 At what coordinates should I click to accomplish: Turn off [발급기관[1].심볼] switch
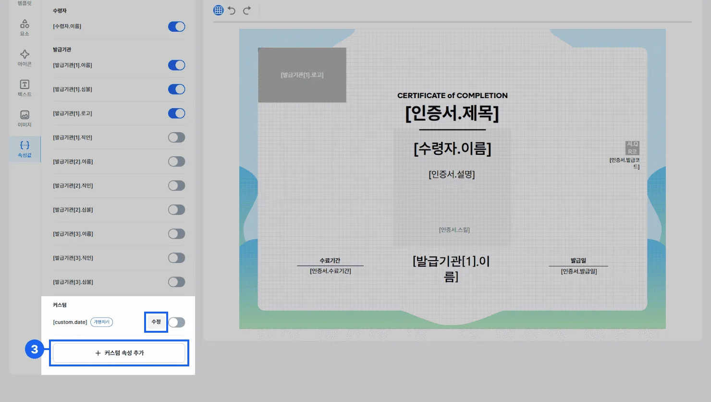click(x=176, y=89)
